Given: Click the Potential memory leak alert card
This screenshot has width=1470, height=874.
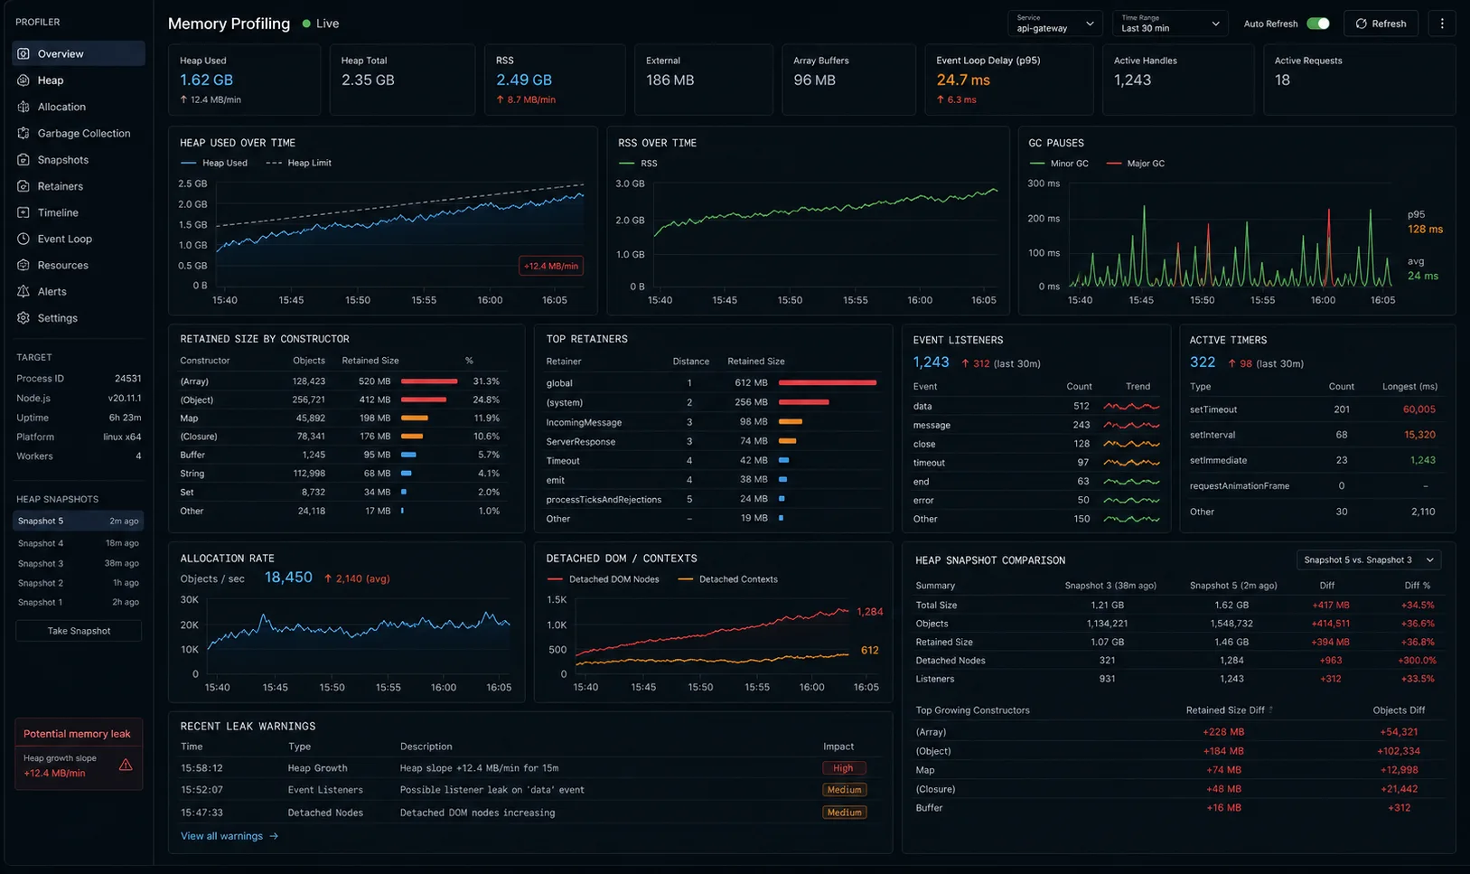Looking at the screenshot, I should 79,754.
